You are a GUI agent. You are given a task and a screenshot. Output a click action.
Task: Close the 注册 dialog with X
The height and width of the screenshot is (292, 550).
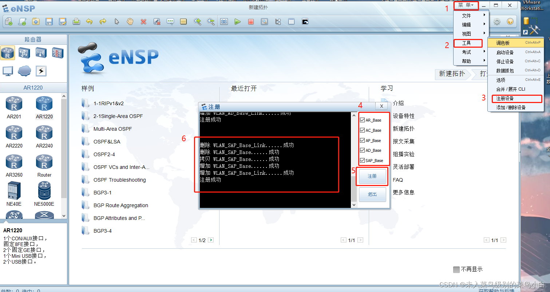[x=381, y=106]
